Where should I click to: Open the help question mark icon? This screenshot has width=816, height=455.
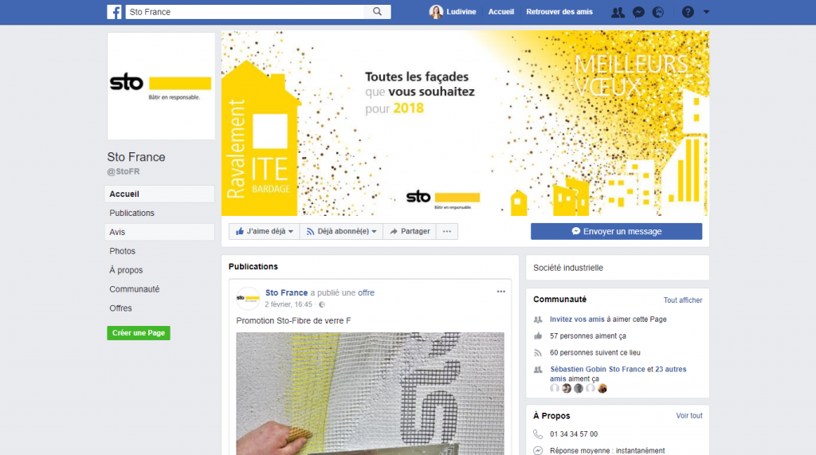coord(688,12)
